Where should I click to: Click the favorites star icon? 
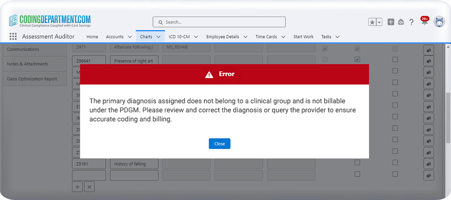(372, 22)
